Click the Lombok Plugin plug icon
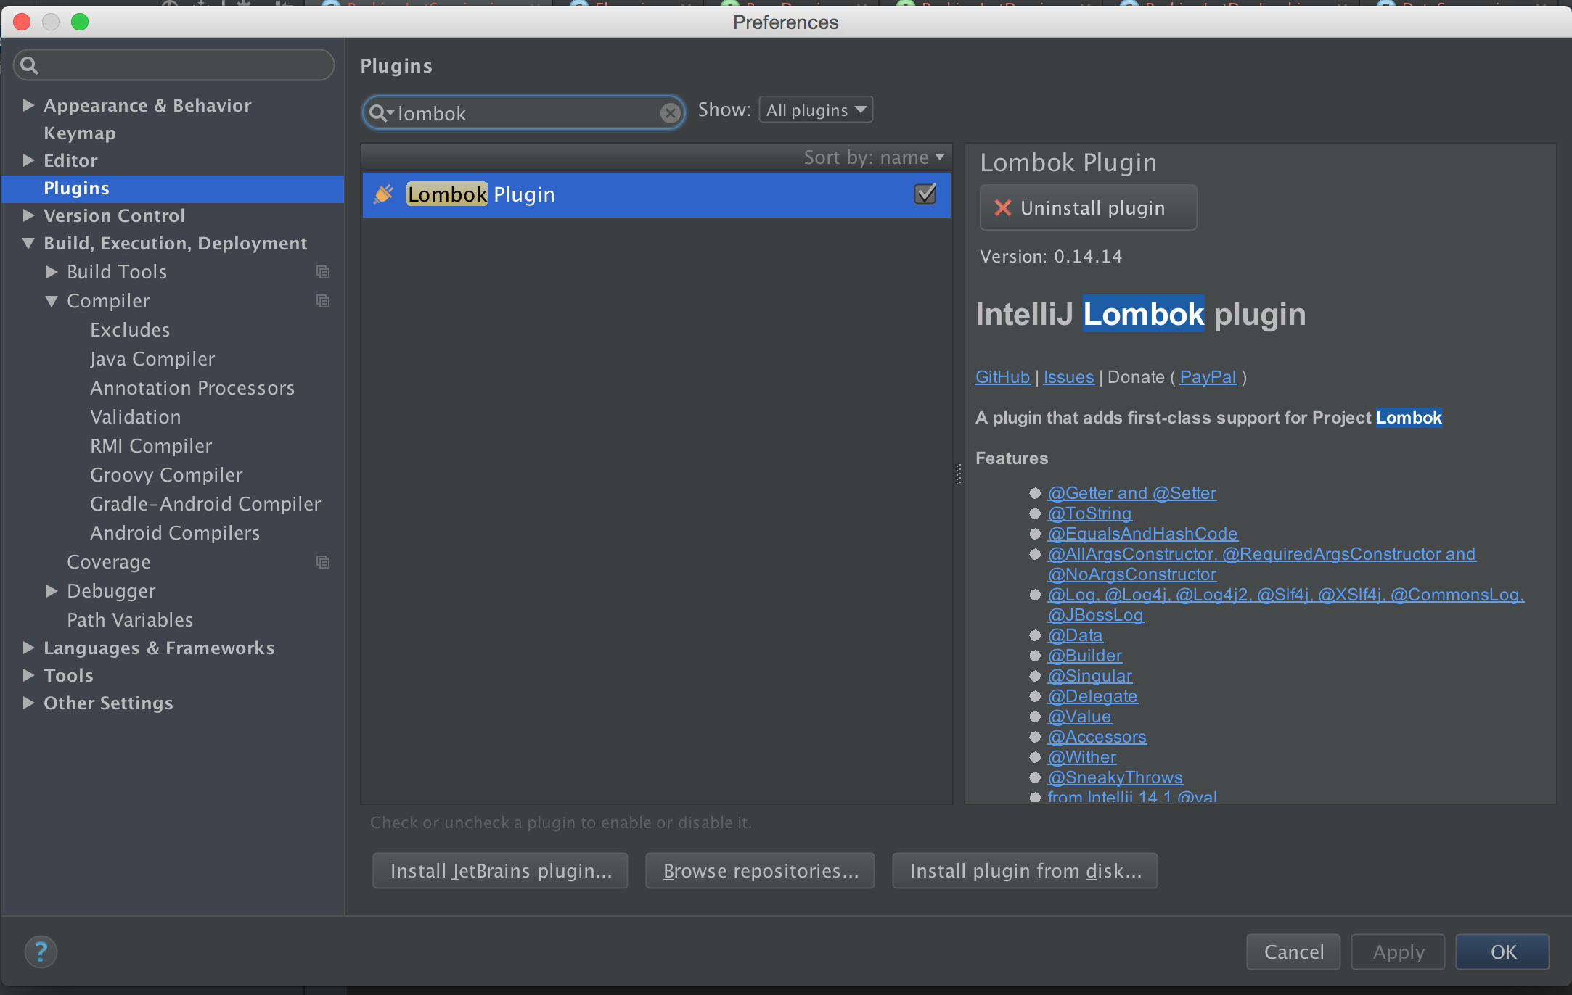 tap(383, 194)
